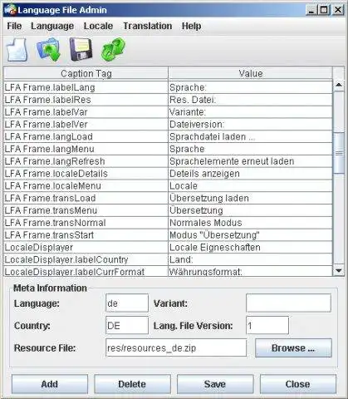348x399 pixels.
Task: Select the LFA Frame.labelVar row
Action: [168, 112]
